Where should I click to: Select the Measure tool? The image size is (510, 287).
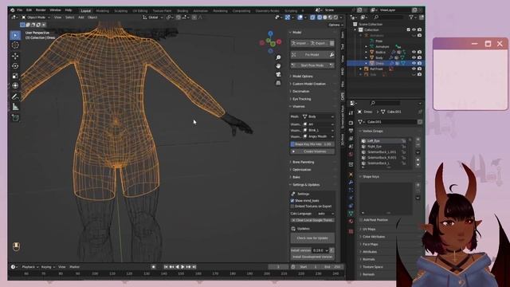pyautogui.click(x=15, y=107)
